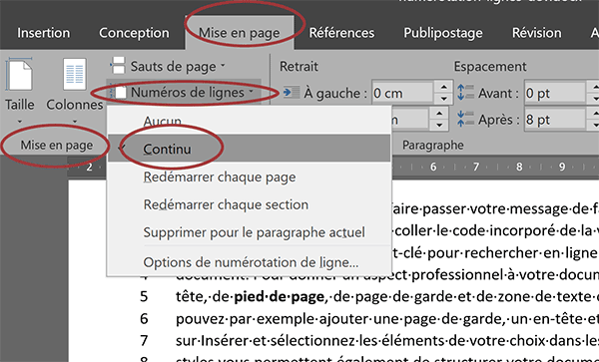Image resolution: width=599 pixels, height=362 pixels.
Task: Click the Mise en page group label
Action: pos(57,146)
